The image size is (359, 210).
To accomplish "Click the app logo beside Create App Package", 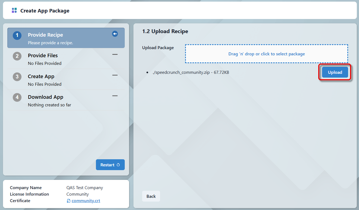I will click(14, 11).
